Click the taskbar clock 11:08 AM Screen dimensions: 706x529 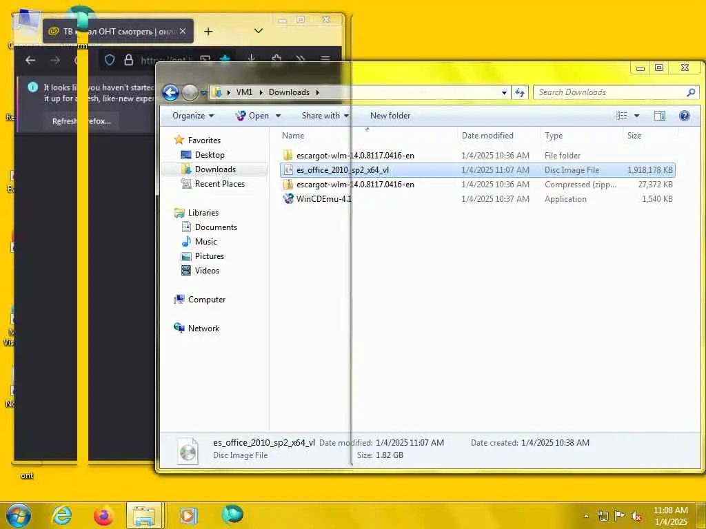pyautogui.click(x=670, y=510)
